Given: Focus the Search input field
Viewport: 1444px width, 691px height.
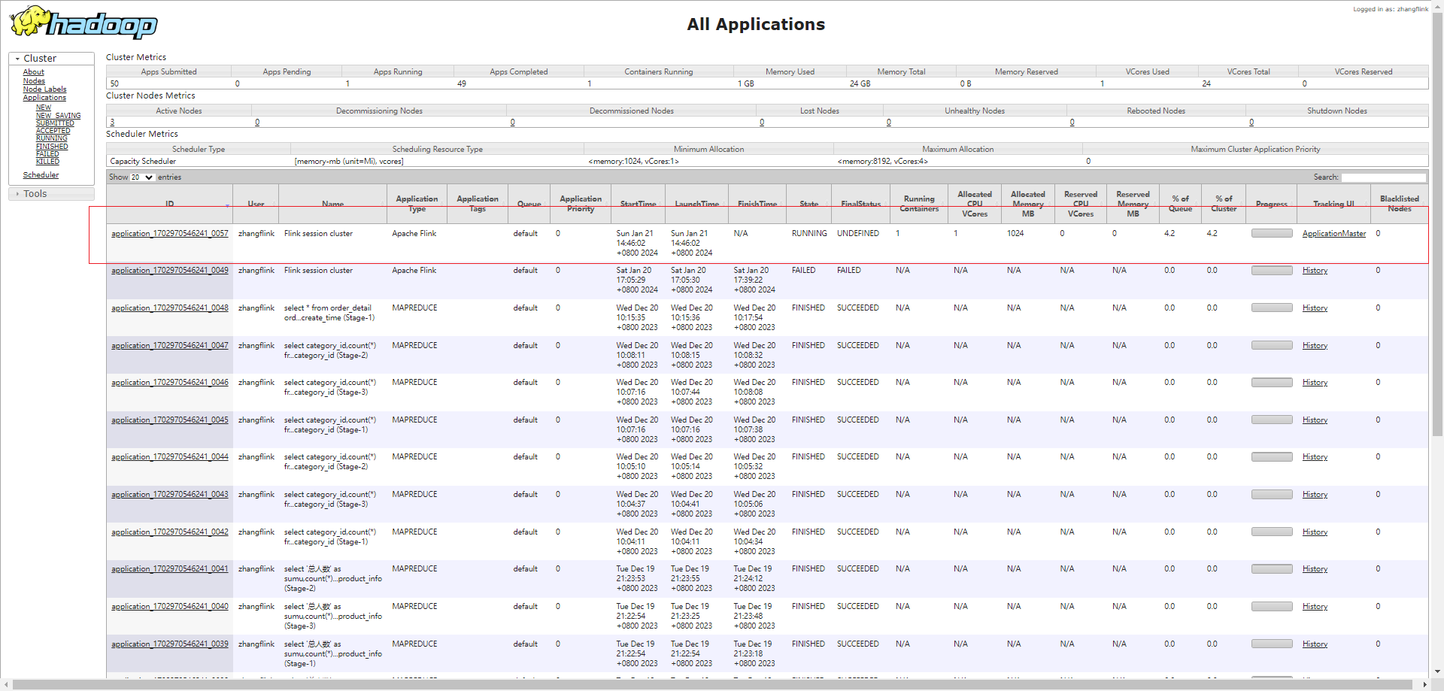Looking at the screenshot, I should (1383, 177).
